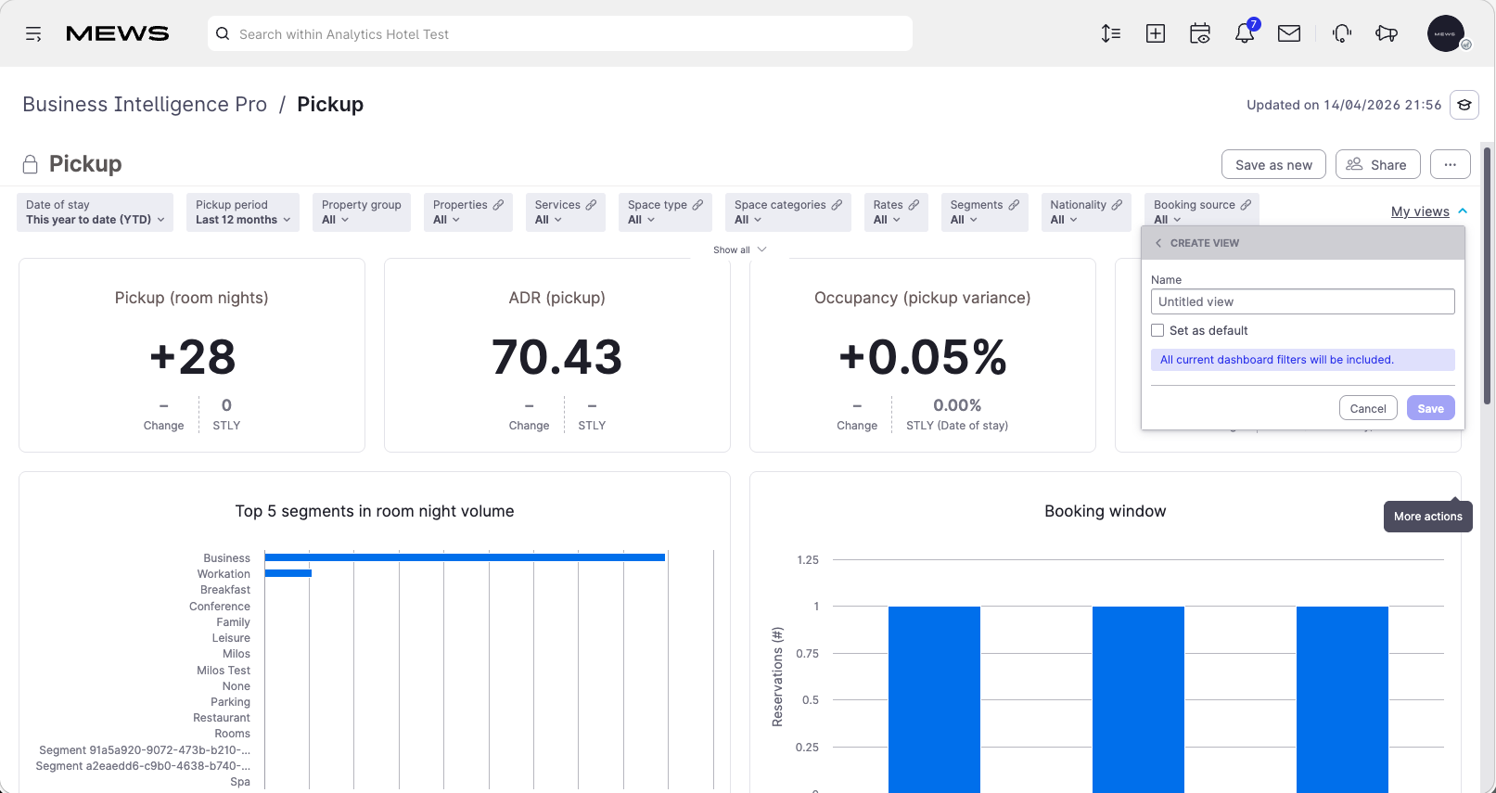
Task: Open notifications bell with badge 7
Action: click(1245, 33)
